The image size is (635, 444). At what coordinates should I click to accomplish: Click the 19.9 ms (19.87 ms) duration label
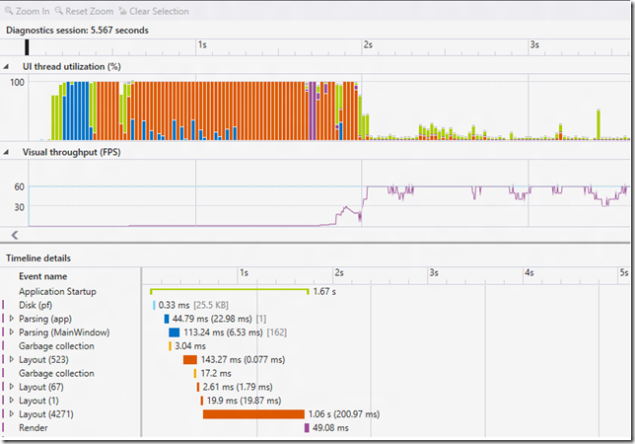[x=244, y=401]
